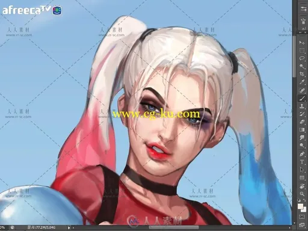The image size is (308, 231).
Task: Click the vertical scrollbar down arrow
Action: (x=294, y=223)
